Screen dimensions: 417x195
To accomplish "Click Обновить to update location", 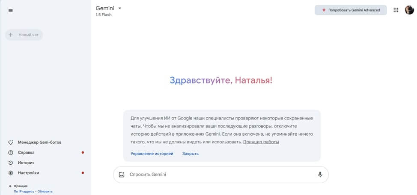I will click(x=45, y=191).
